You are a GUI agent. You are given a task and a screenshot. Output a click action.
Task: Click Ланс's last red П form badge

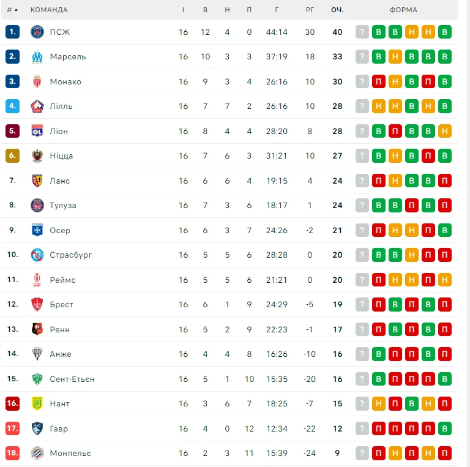pyautogui.click(x=445, y=181)
